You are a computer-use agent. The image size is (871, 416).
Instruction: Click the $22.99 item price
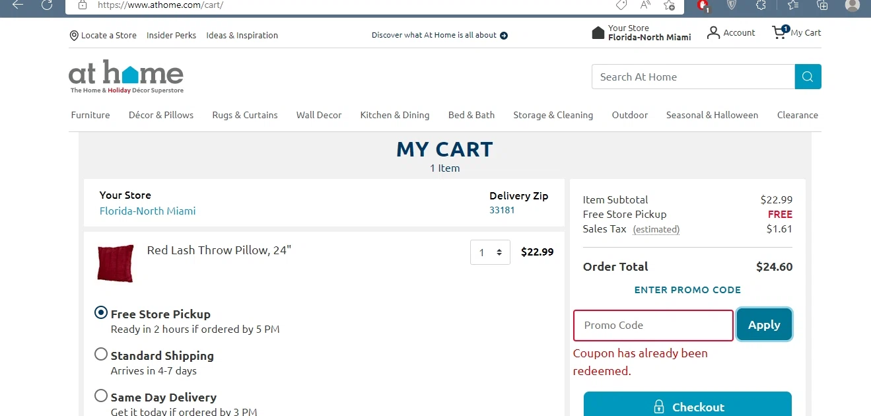click(537, 252)
